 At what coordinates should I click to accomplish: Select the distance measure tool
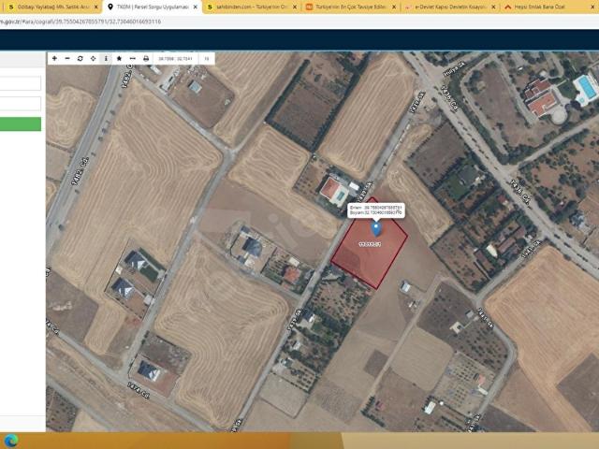133,58
